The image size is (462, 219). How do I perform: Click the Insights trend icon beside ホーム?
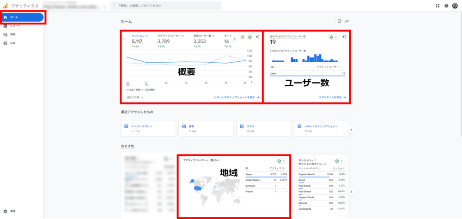click(x=346, y=21)
